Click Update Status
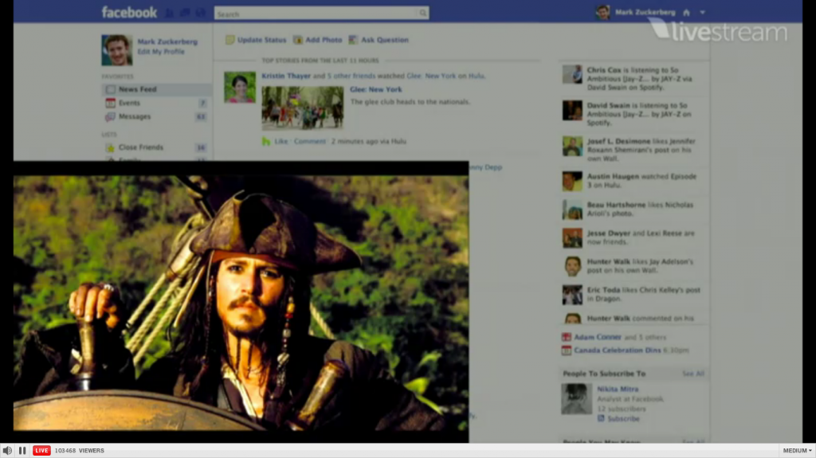The width and height of the screenshot is (816, 458). coord(256,40)
